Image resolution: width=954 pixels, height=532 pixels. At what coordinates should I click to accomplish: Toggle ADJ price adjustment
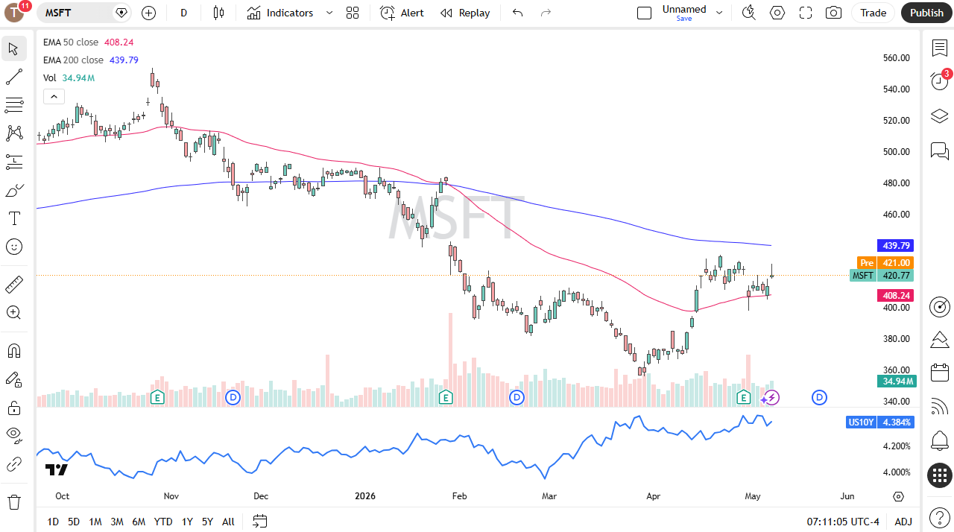[x=903, y=522]
